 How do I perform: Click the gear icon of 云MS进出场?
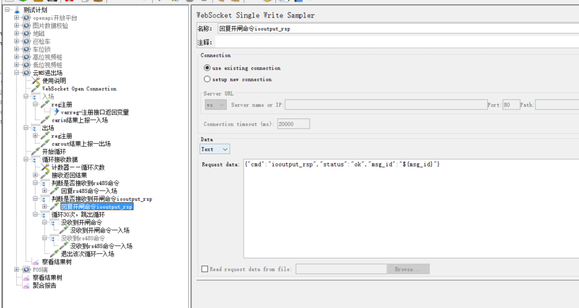click(27, 73)
